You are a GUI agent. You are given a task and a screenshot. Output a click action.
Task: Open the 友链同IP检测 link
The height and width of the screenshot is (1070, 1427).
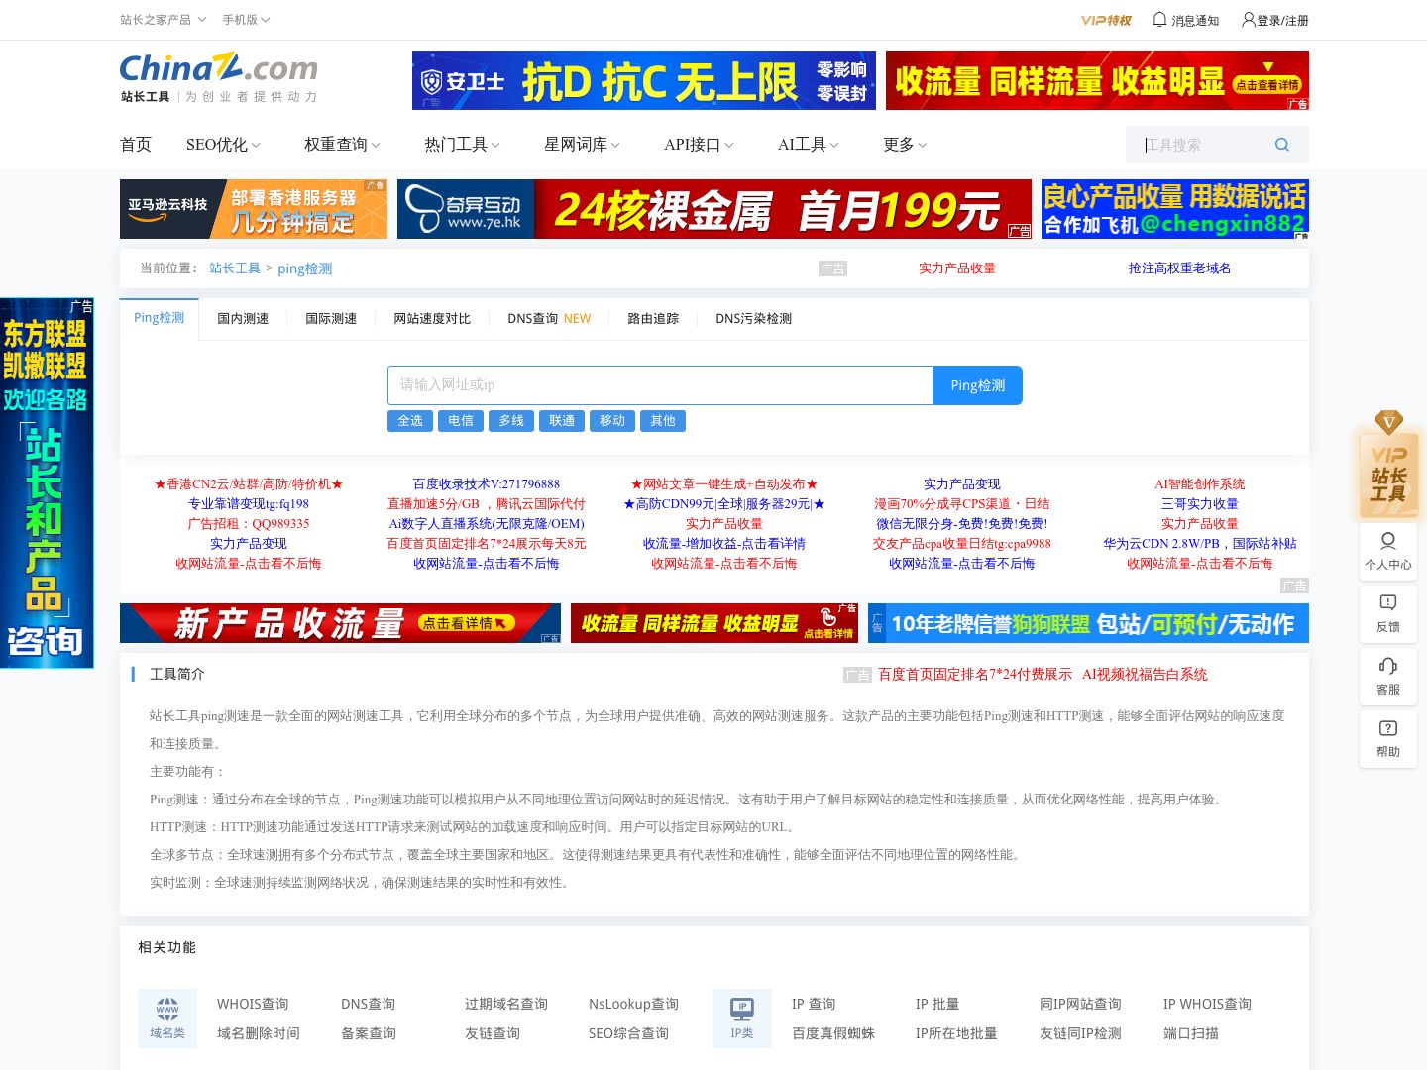tap(1080, 1033)
